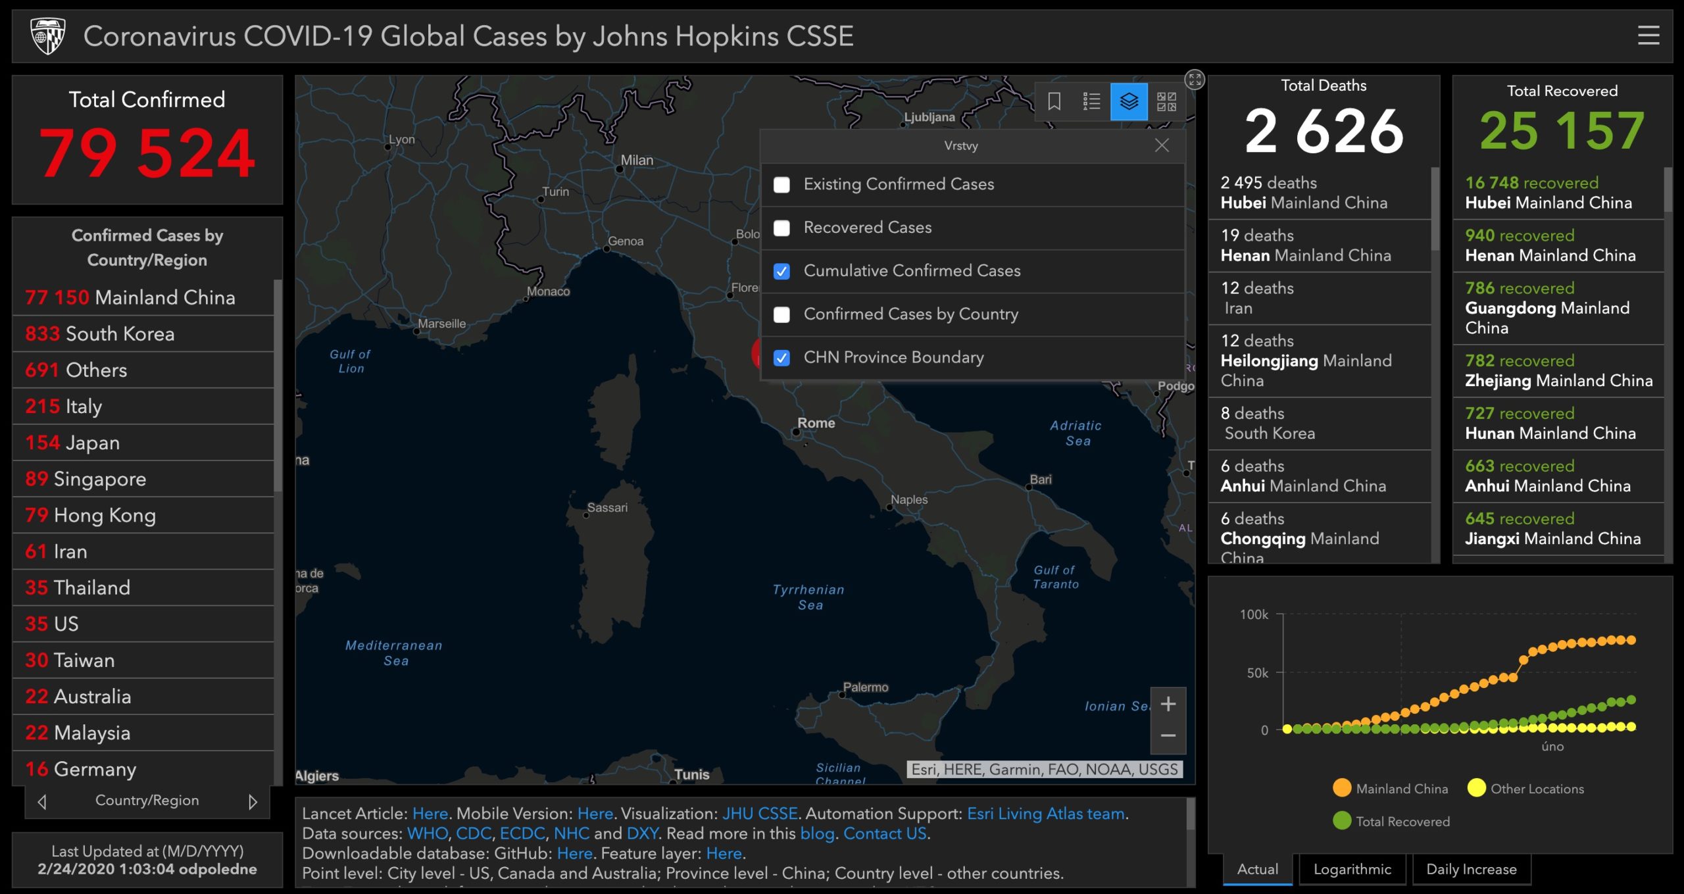Open the CDC data source link

474,833
